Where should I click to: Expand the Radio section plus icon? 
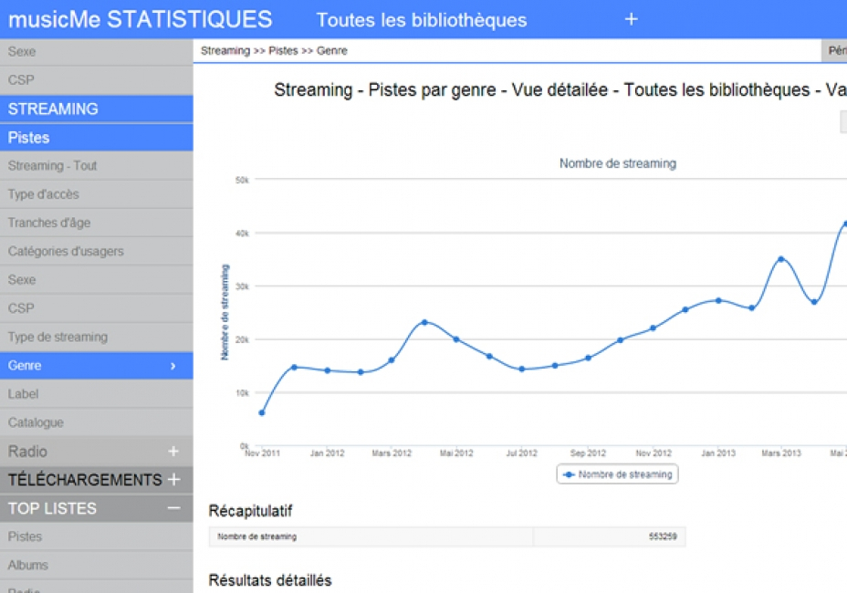pos(173,451)
